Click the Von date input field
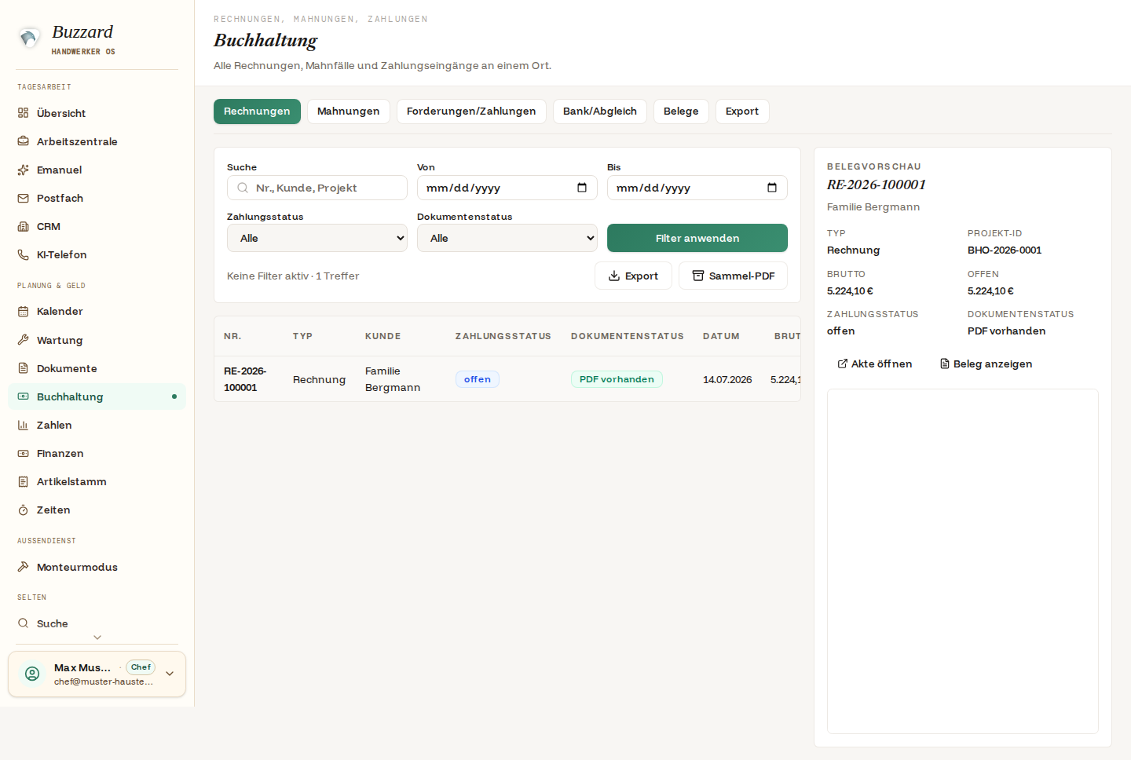This screenshot has width=1131, height=760. pos(507,188)
